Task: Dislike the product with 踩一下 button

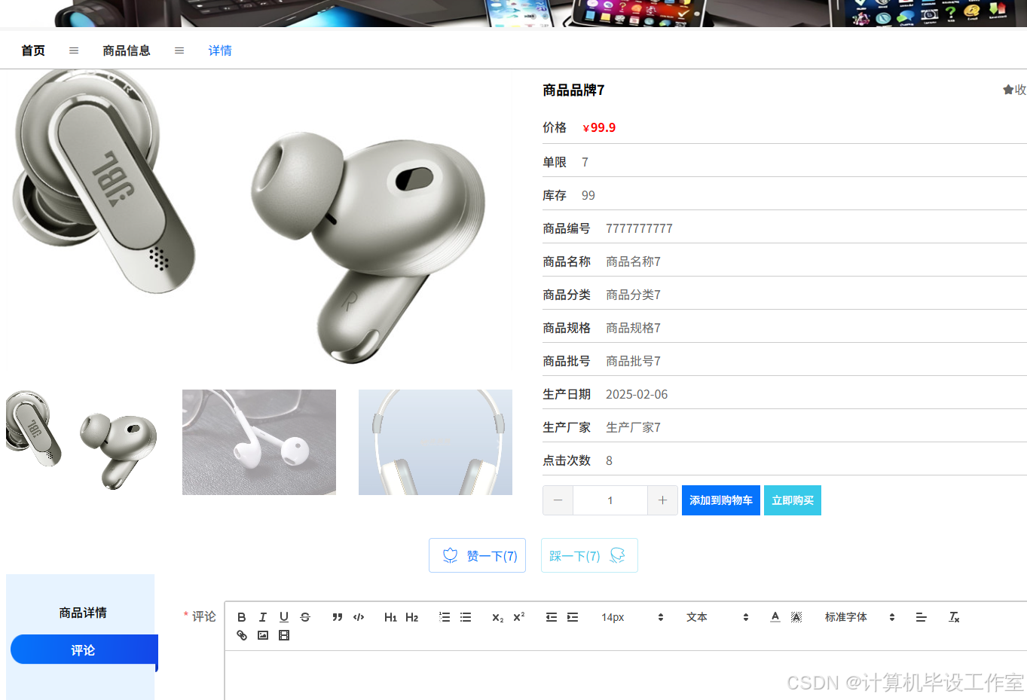Action: tap(589, 555)
